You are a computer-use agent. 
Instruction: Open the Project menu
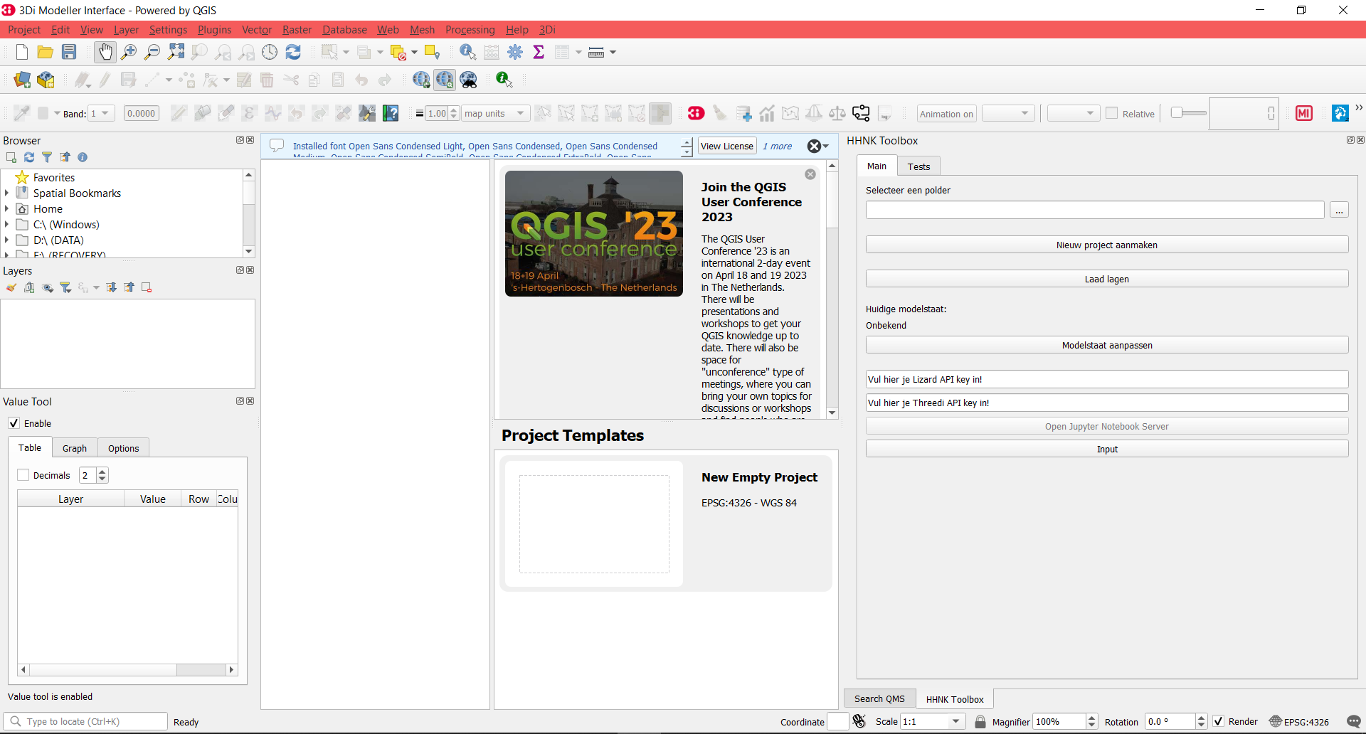click(24, 29)
